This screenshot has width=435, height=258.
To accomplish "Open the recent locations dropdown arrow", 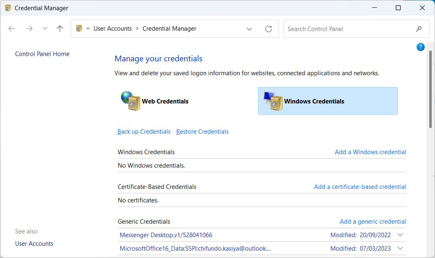I will click(x=45, y=28).
